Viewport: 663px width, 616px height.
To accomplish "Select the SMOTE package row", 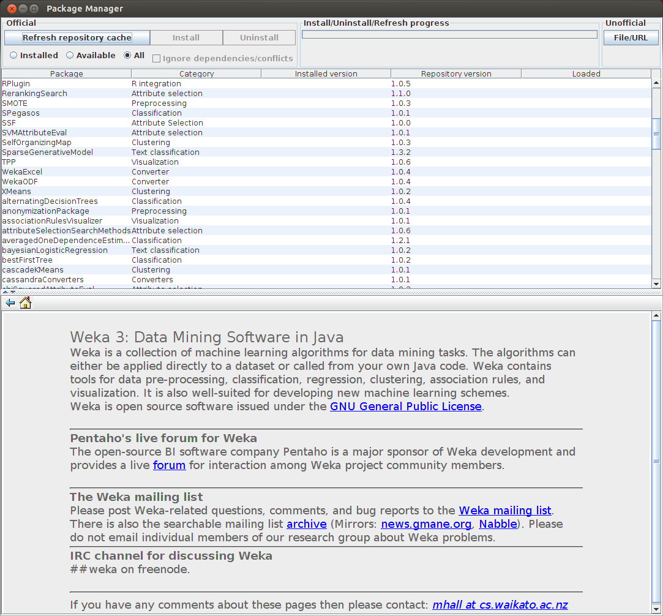I will pos(326,103).
